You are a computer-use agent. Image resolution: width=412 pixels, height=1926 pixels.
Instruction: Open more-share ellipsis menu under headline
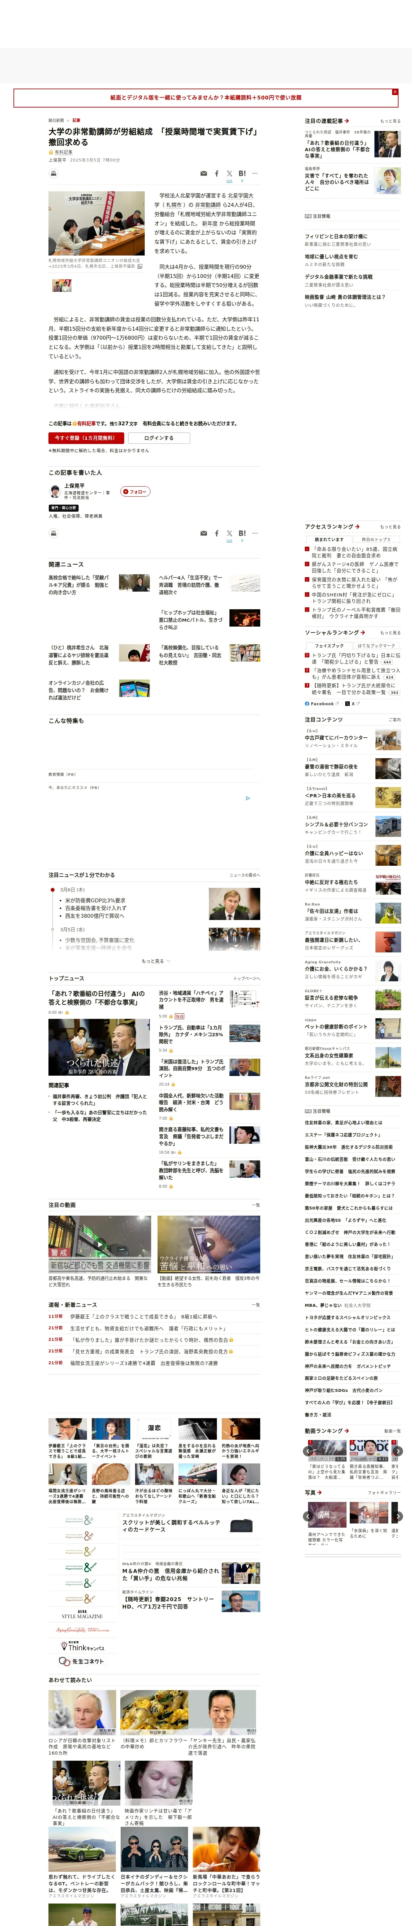pos(255,173)
